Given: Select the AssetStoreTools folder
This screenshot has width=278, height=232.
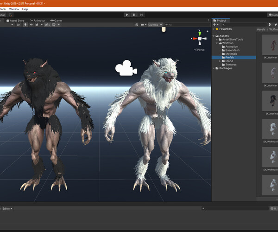Looking at the screenshot, I should click(231, 39).
